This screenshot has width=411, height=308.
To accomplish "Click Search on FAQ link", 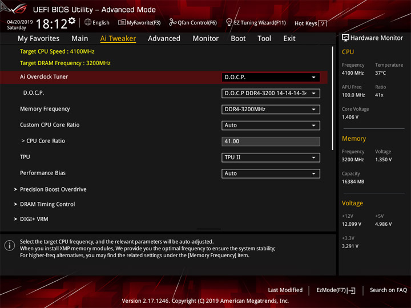I will (388, 290).
